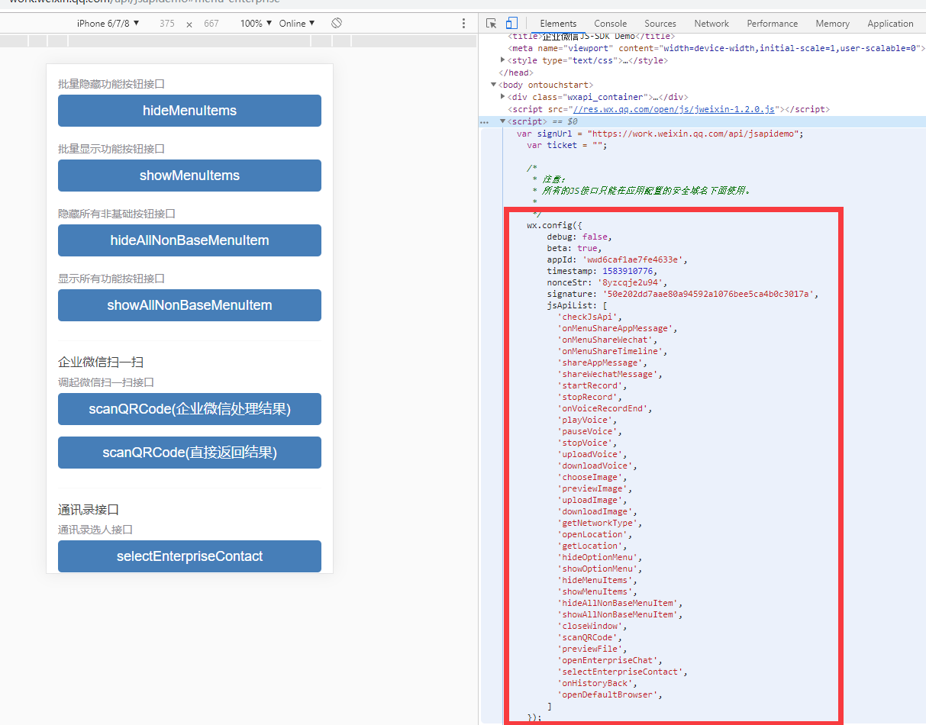The image size is (926, 725).
Task: Open the Sources tab
Action: pyautogui.click(x=660, y=24)
